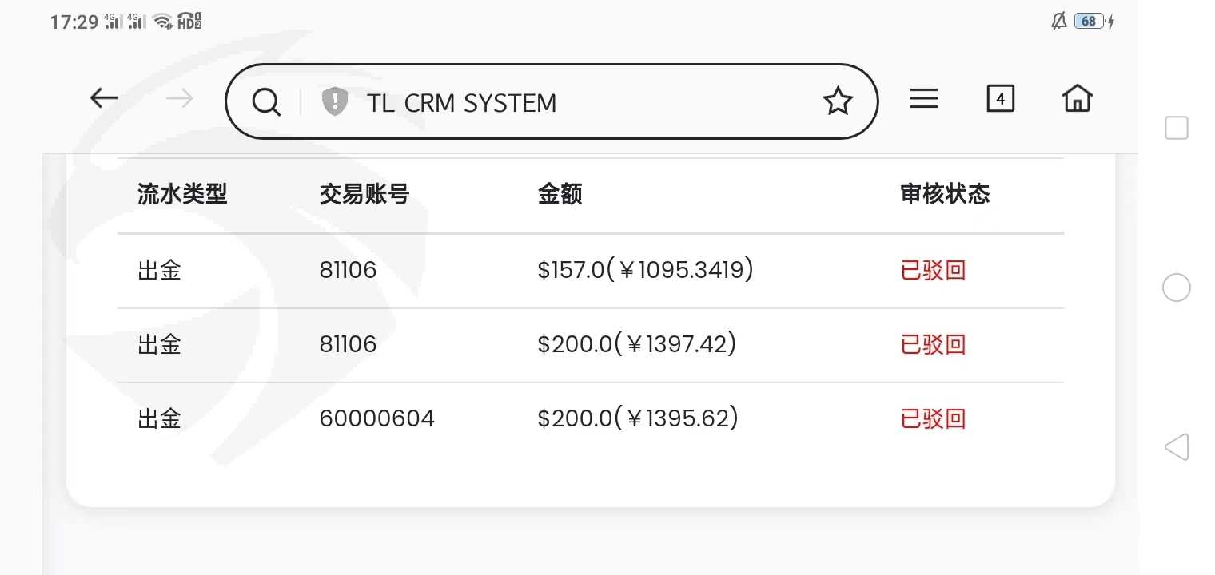Viewport: 1215px width, 575px height.
Task: Select 出金 in the $157.0 row
Action: tap(160, 270)
